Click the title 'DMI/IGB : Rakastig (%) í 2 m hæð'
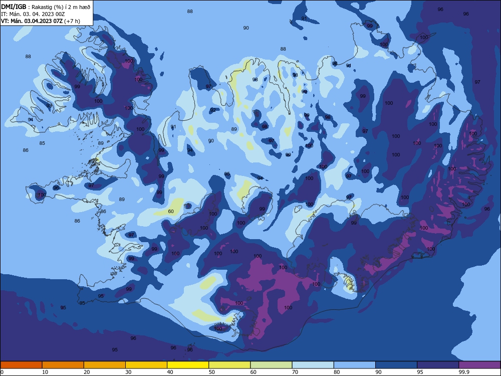 (46, 7)
